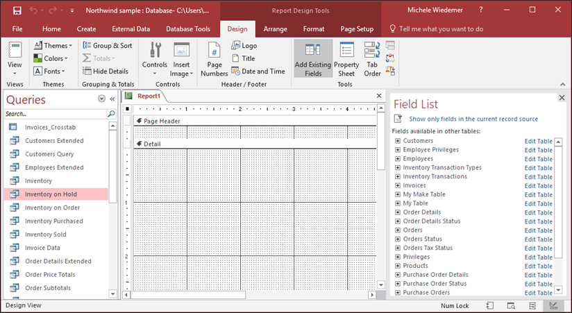Screen dimensions: 572x313
Task: Switch to Report View in the status bar
Action: (x=489, y=305)
